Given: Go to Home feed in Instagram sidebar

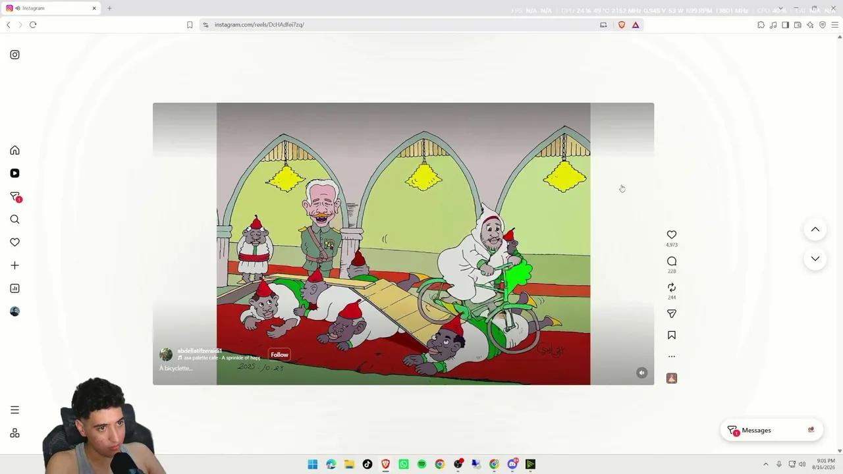Looking at the screenshot, I should tap(14, 151).
